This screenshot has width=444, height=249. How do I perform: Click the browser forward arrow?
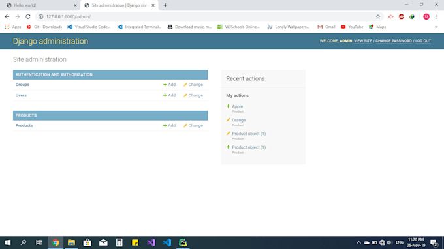[18, 17]
